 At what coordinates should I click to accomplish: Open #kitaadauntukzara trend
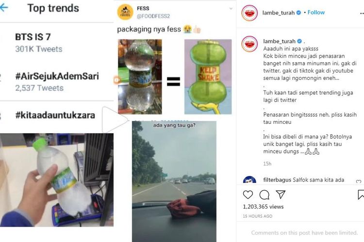(x=55, y=115)
